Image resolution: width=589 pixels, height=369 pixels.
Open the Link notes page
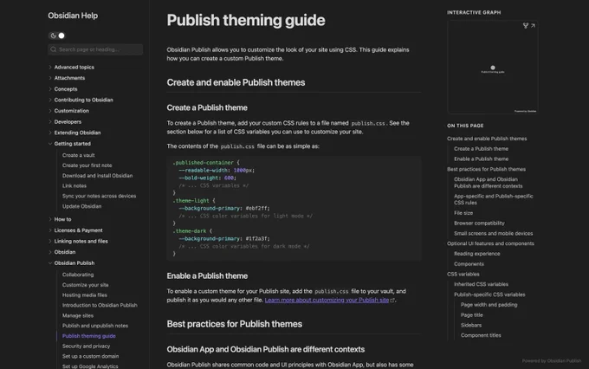pyautogui.click(x=74, y=185)
